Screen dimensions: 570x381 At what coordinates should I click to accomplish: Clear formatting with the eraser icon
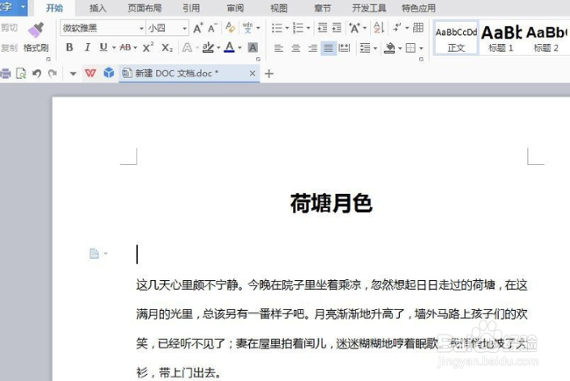click(230, 28)
